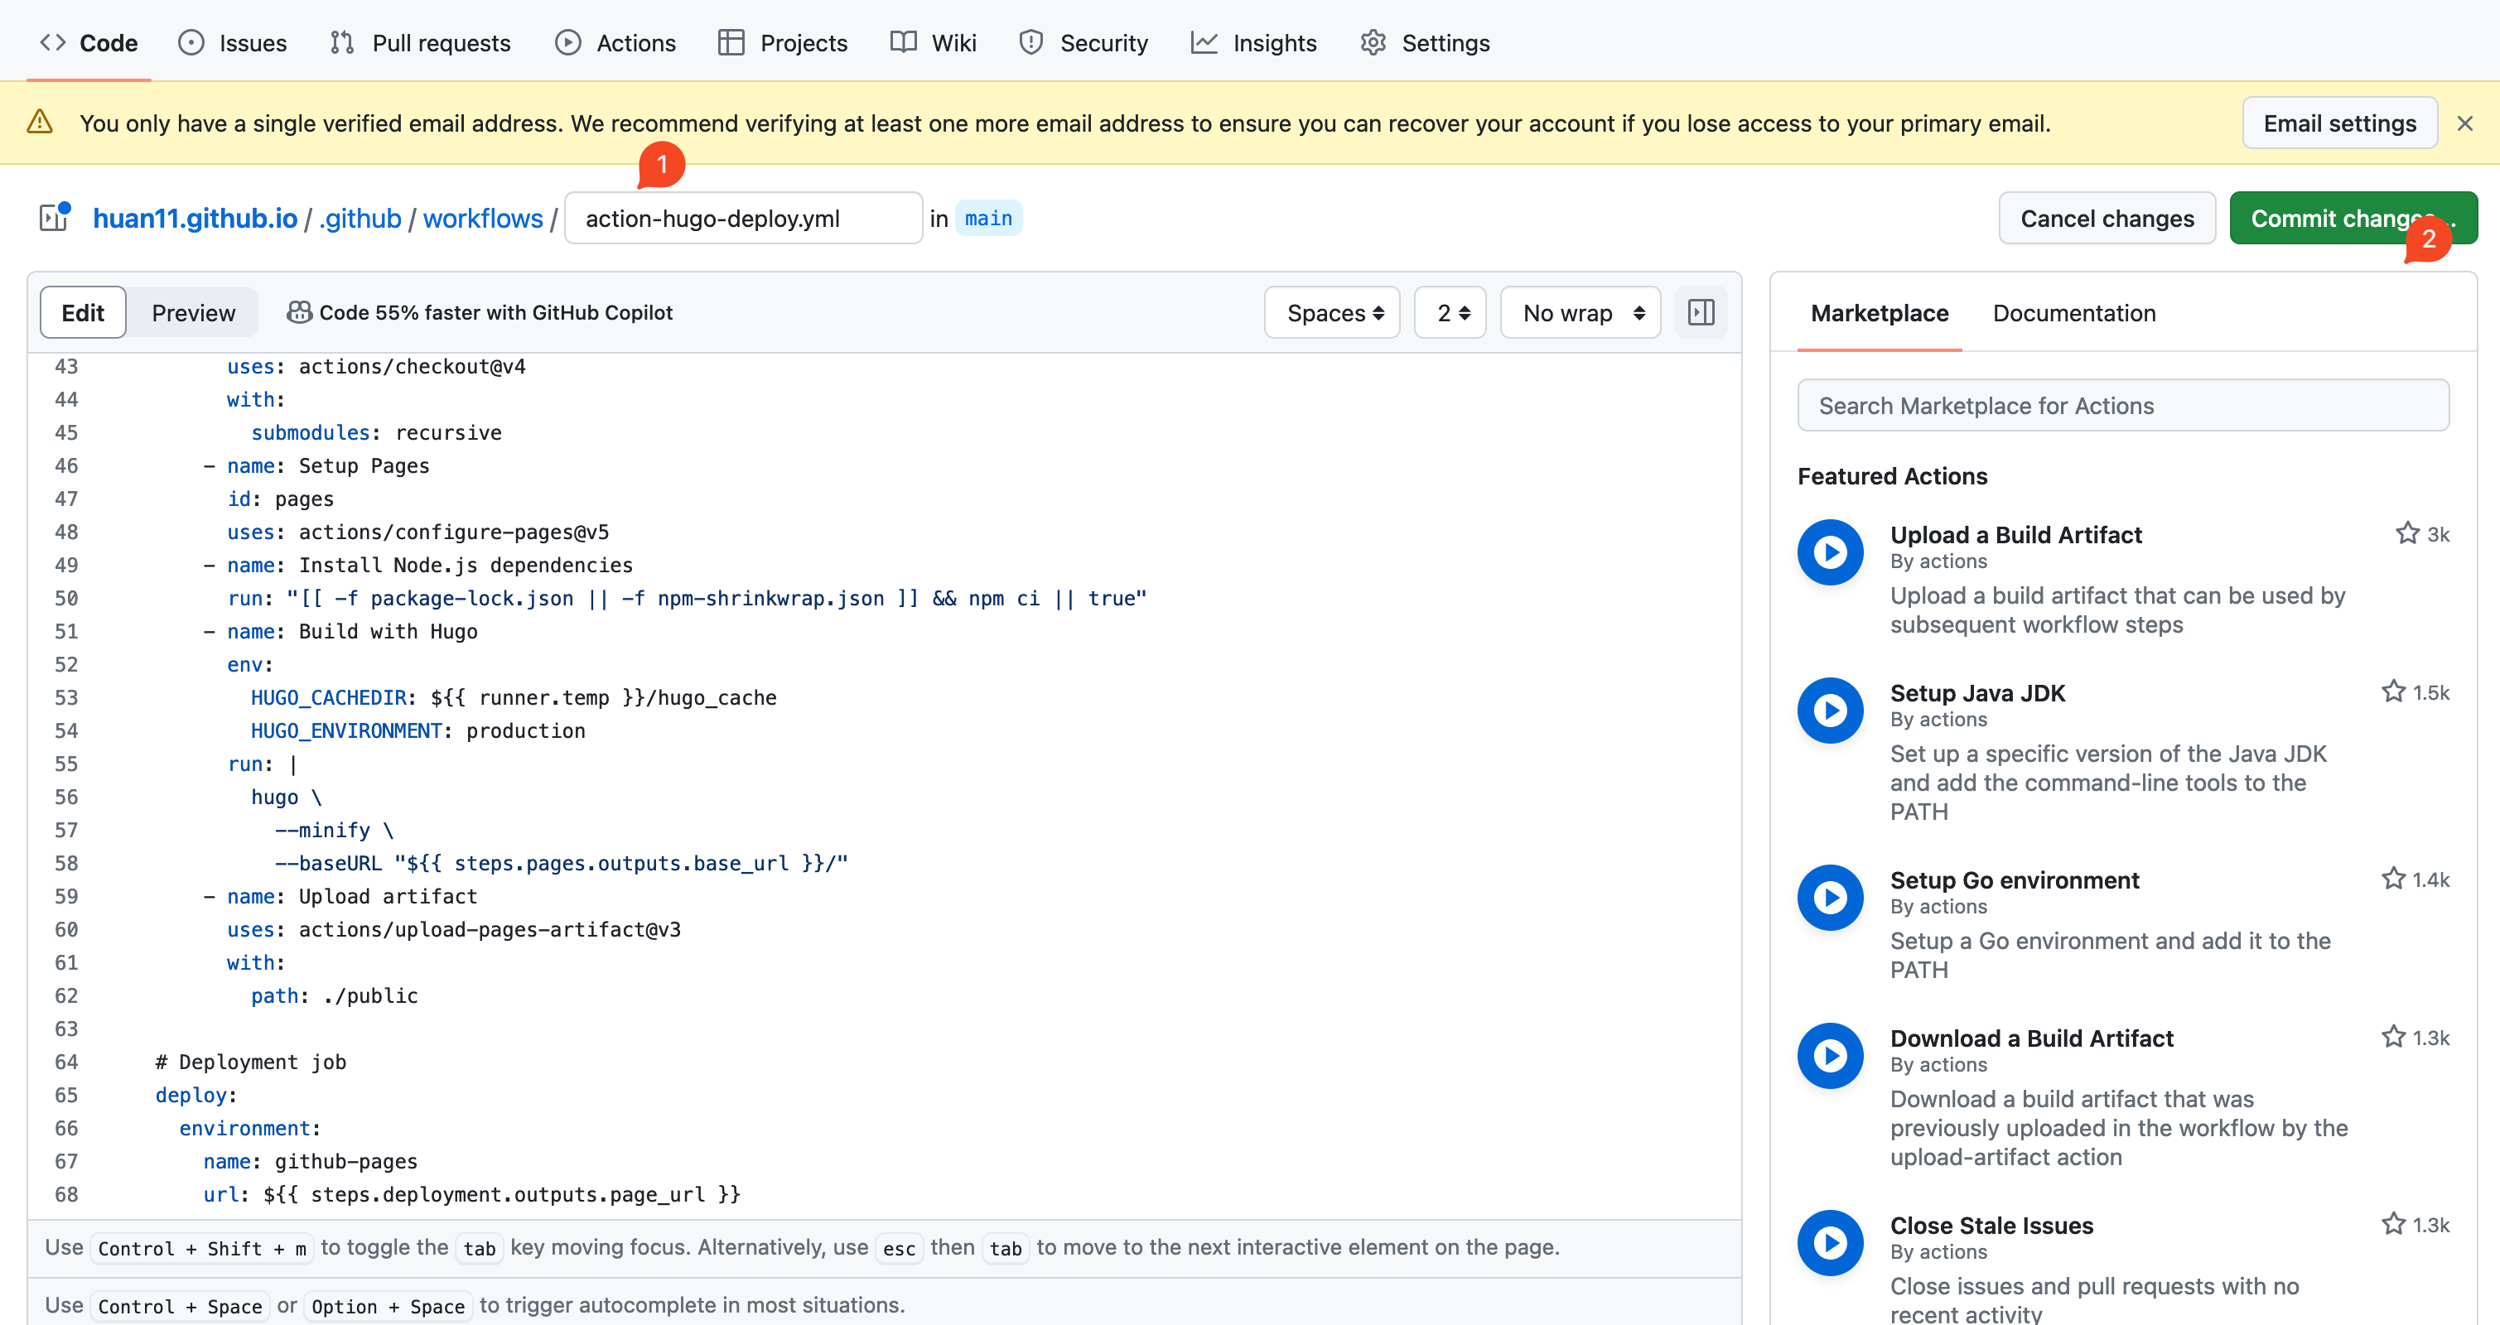Switch to the Preview view toggle

[193, 312]
